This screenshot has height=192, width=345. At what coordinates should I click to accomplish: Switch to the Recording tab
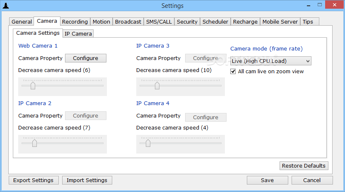coord(75,22)
